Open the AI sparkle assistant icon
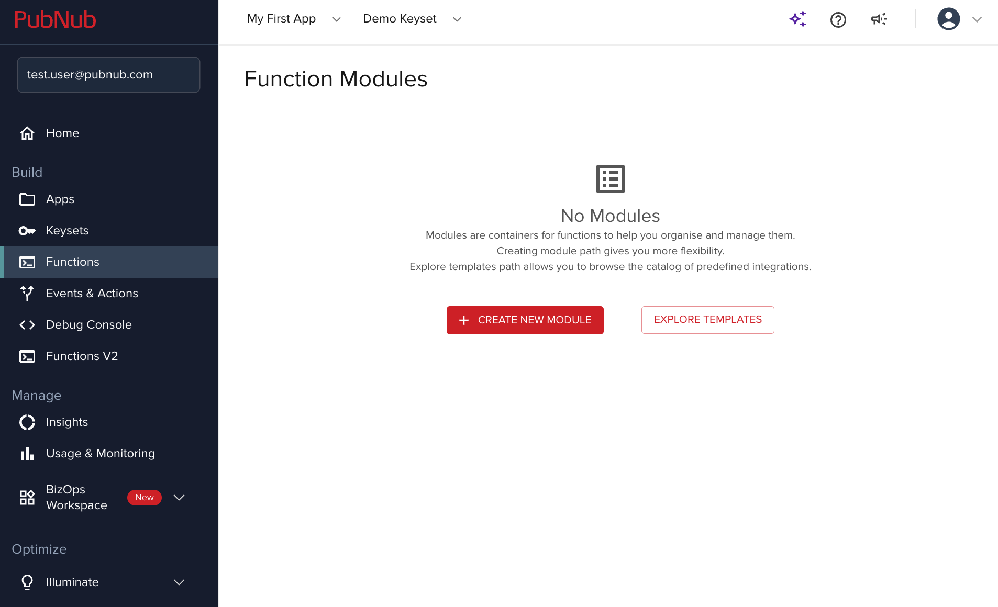This screenshot has height=607, width=998. tap(798, 19)
